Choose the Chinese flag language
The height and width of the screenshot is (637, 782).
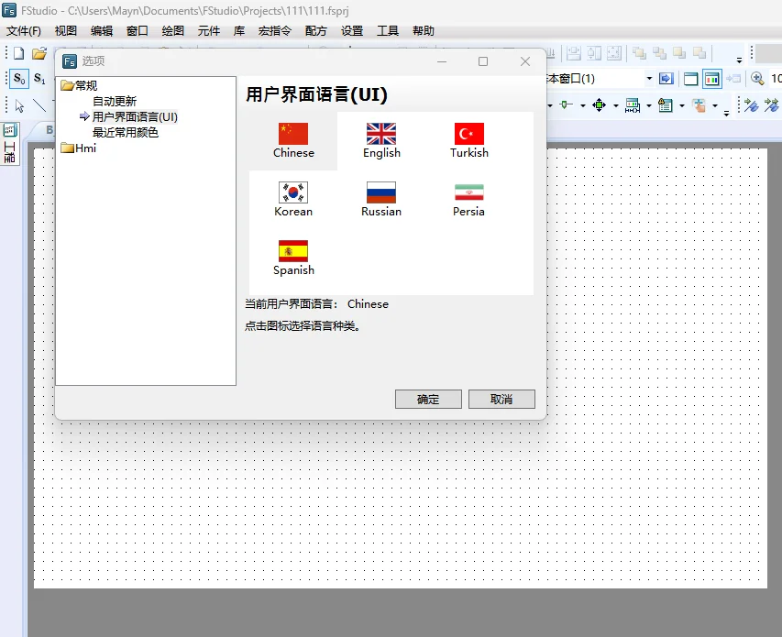pyautogui.click(x=293, y=140)
